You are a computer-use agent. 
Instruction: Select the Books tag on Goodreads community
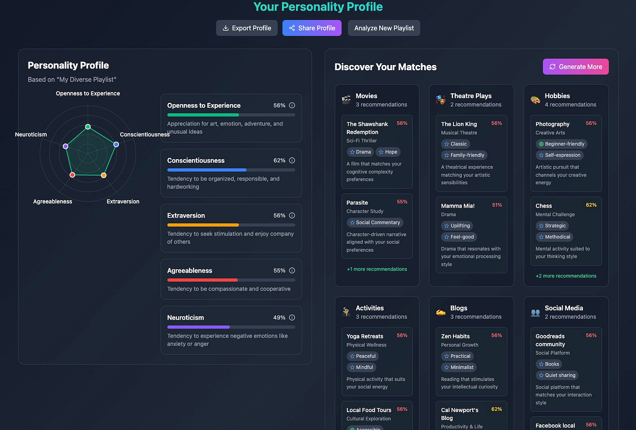coord(549,364)
